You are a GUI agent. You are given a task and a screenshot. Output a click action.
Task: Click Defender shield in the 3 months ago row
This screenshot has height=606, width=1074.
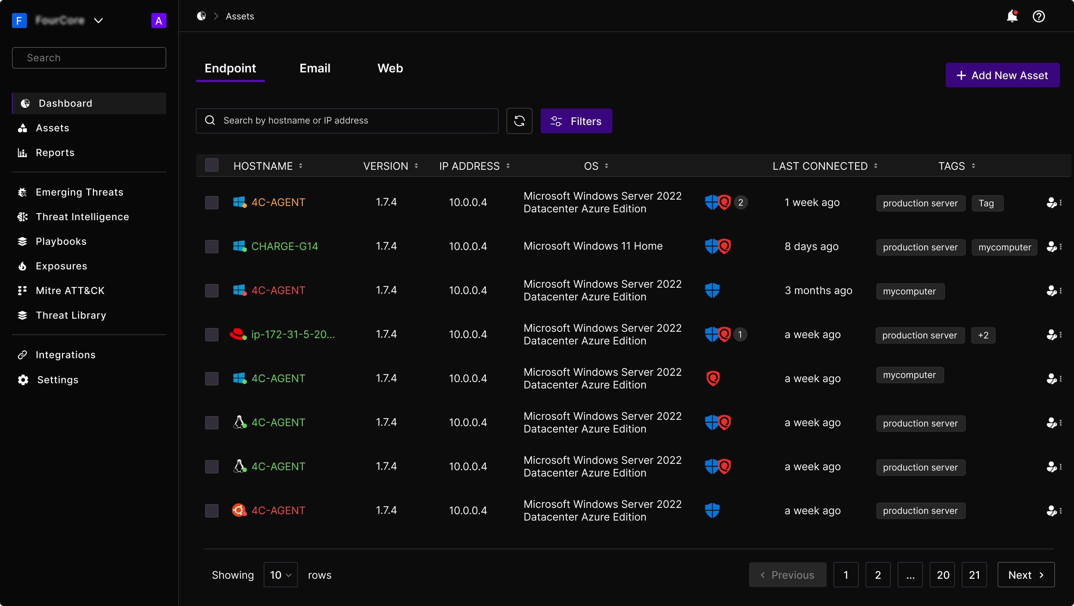pyautogui.click(x=712, y=290)
